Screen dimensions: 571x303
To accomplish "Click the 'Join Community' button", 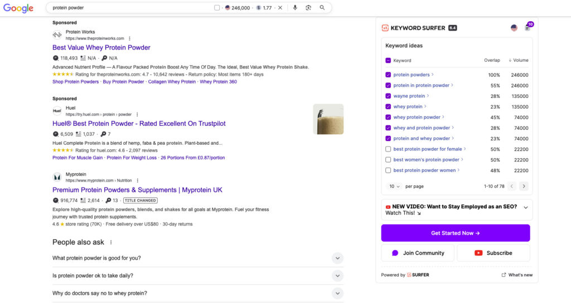I will pos(418,253).
